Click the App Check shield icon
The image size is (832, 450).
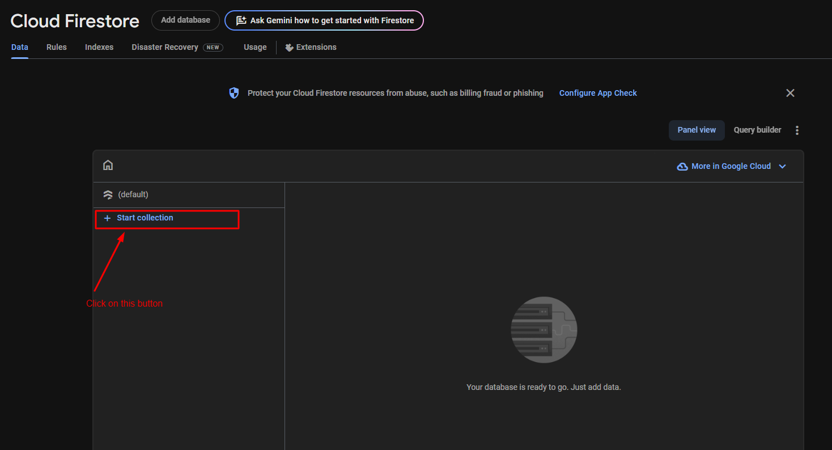[x=234, y=93]
